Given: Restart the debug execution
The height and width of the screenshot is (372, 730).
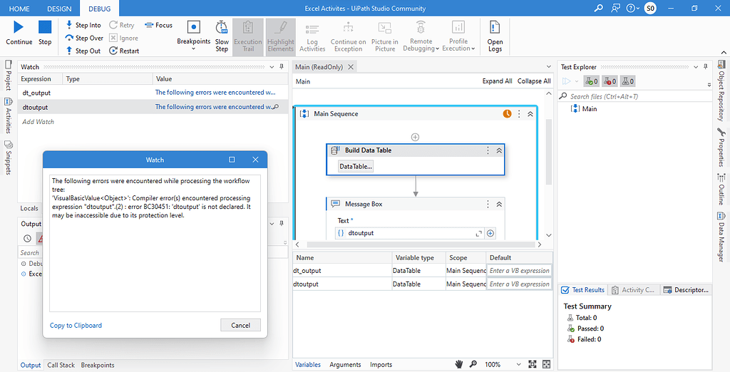Looking at the screenshot, I should coord(124,51).
